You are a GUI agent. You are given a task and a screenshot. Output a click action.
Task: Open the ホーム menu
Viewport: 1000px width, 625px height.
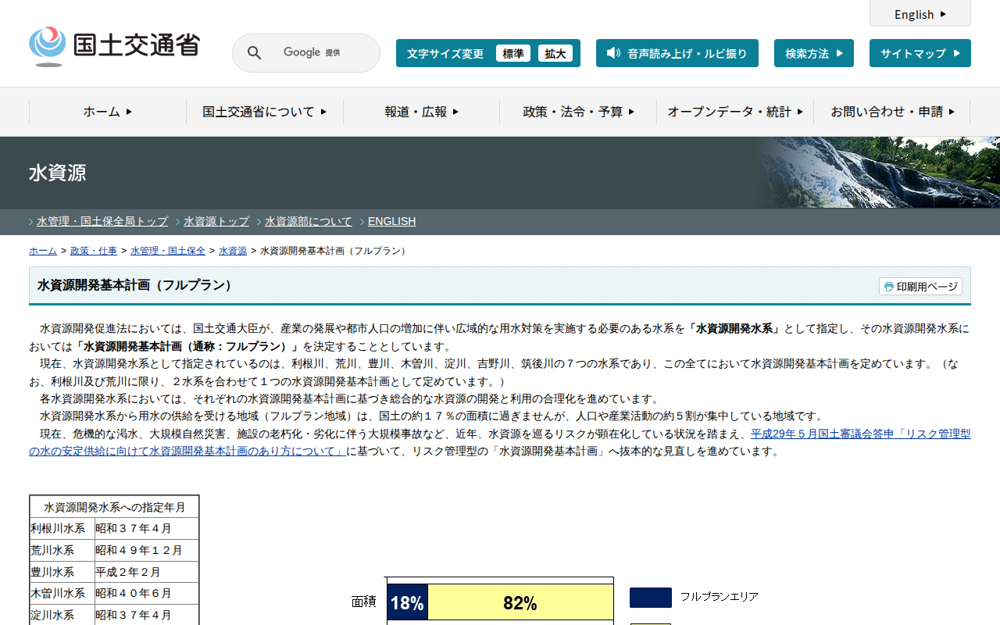click(108, 112)
